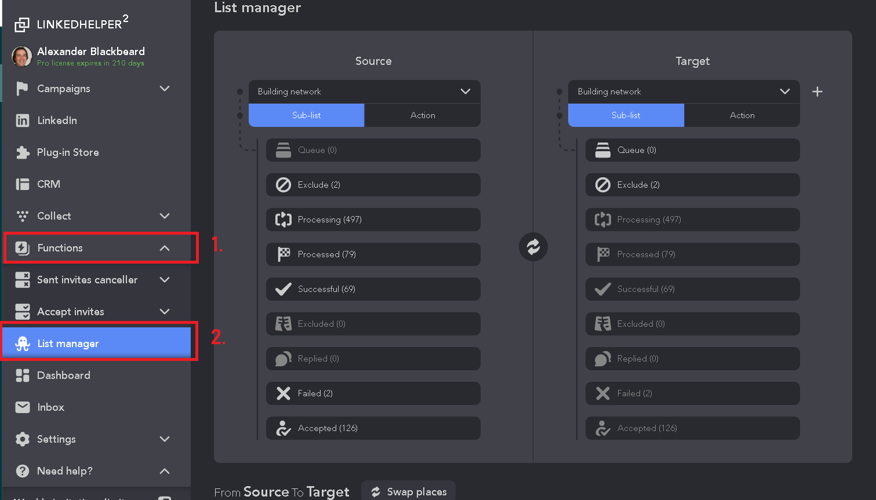The width and height of the screenshot is (876, 500).
Task: Click Target Failed (2) entry
Action: (693, 393)
